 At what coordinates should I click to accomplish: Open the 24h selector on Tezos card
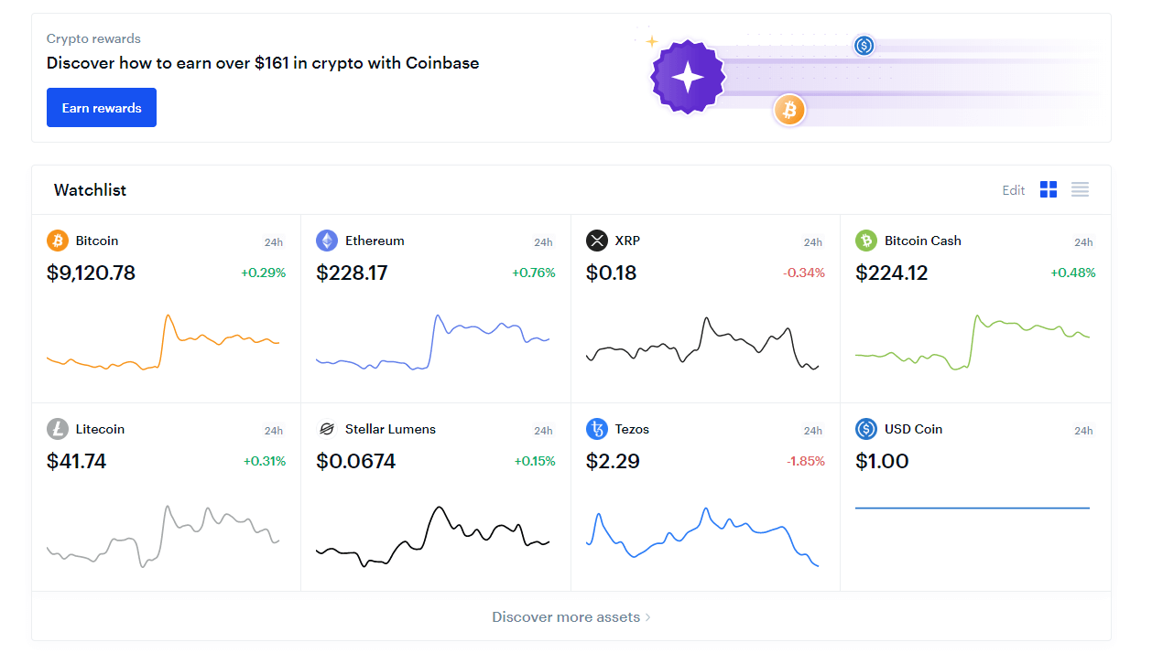(813, 431)
